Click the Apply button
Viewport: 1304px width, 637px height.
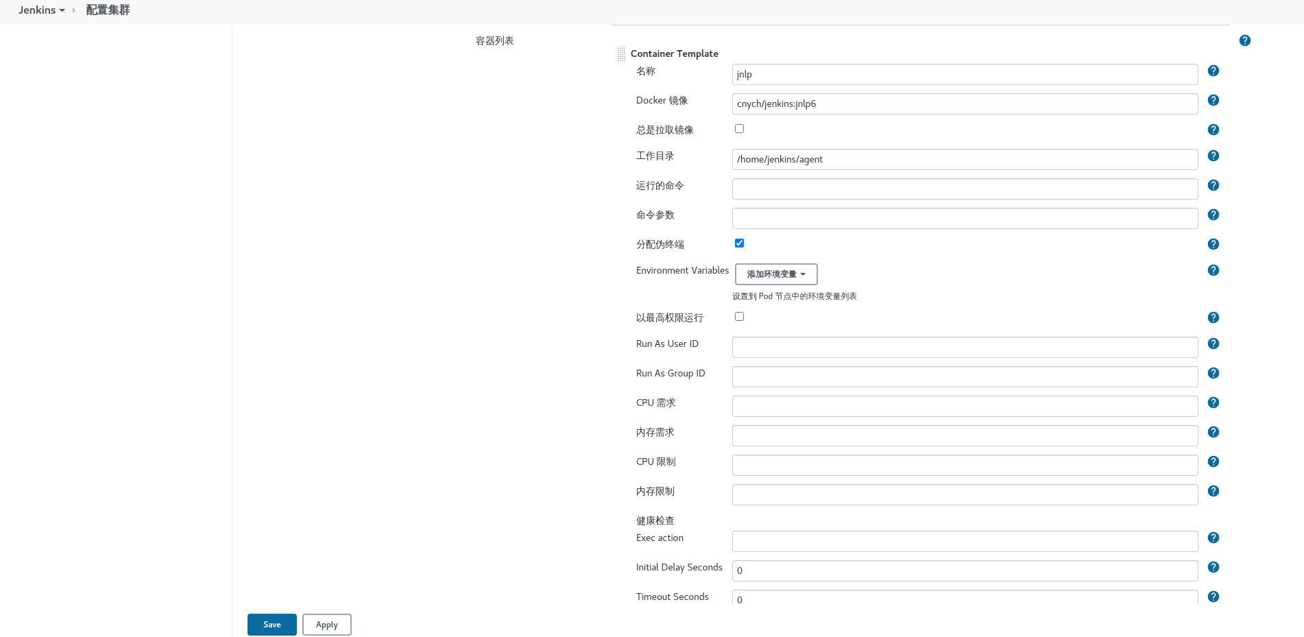point(326,625)
